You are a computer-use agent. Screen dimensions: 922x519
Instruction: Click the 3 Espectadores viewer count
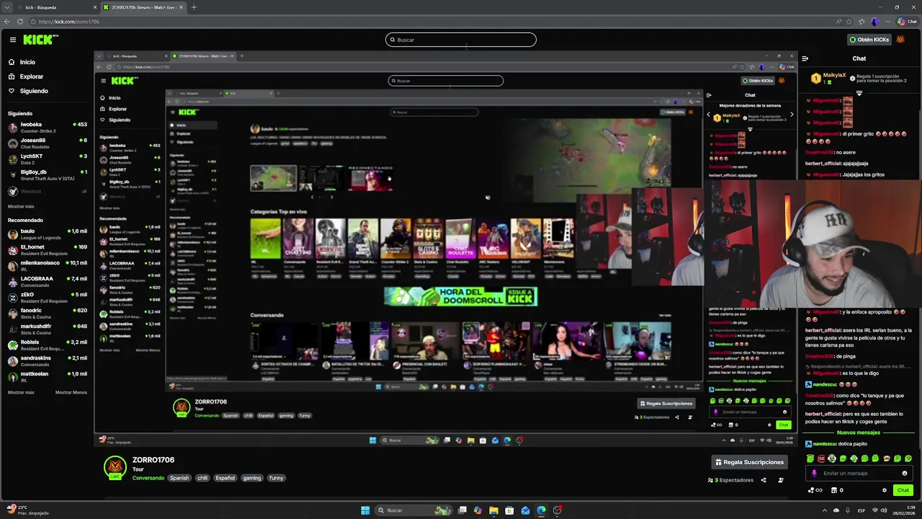731,480
